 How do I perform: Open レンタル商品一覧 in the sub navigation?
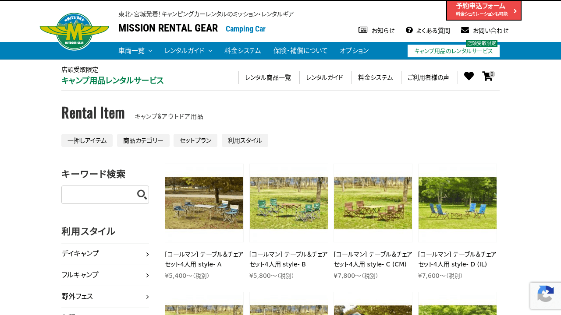point(268,77)
